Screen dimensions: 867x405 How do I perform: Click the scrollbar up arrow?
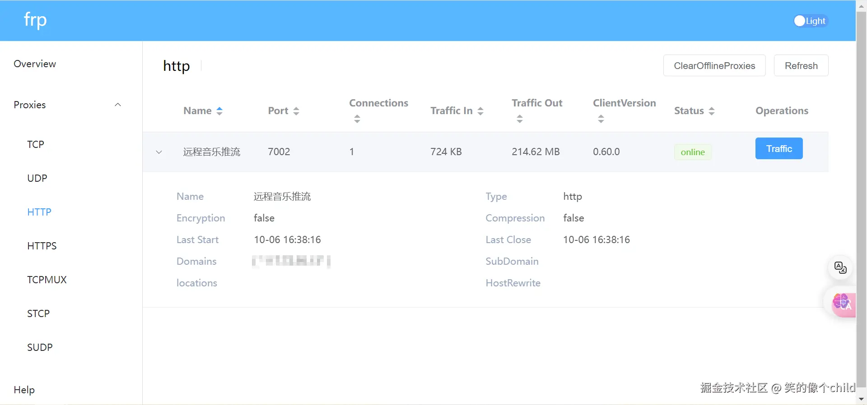click(x=862, y=6)
